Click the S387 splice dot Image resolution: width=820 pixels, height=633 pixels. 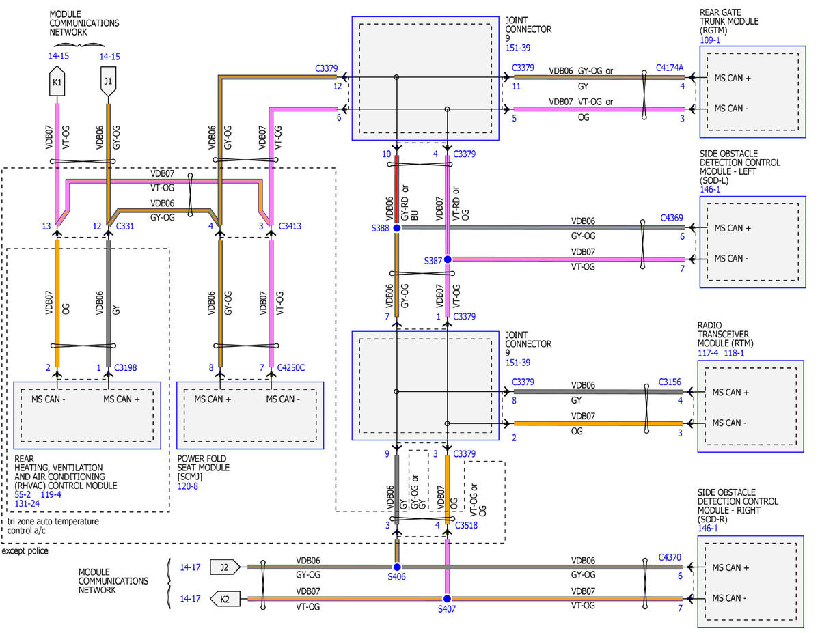coord(448,259)
